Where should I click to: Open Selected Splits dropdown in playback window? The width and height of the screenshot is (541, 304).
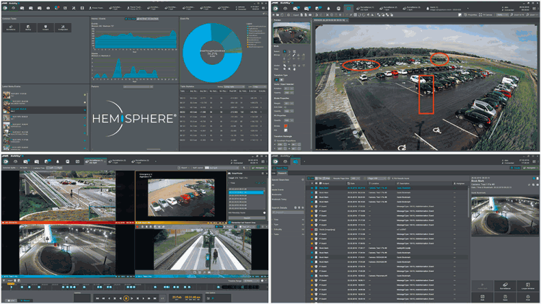click(x=9, y=168)
